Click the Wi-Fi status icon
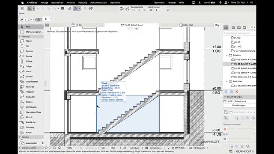Viewport: 274px width, 154px height. tap(220, 3)
